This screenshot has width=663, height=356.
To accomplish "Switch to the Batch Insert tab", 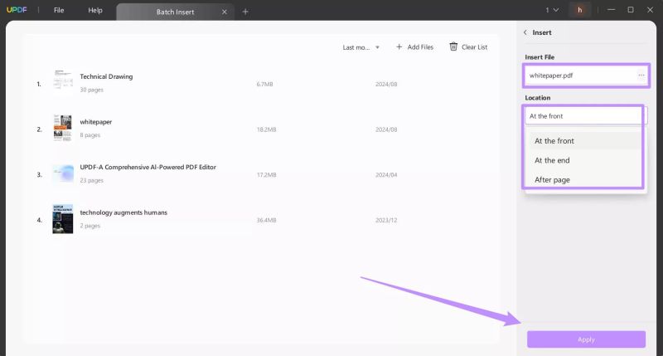I will click(175, 12).
